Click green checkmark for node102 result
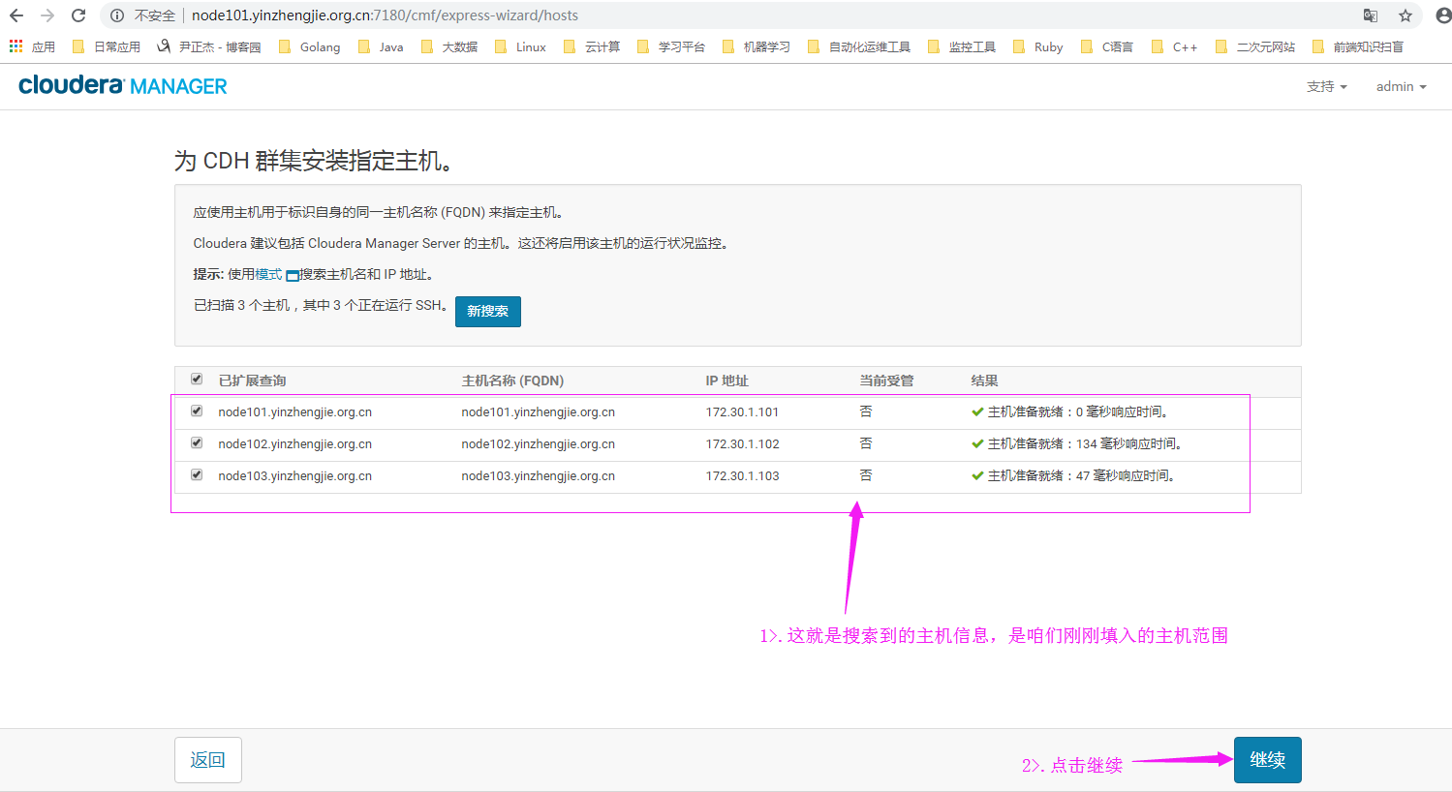 pos(977,444)
